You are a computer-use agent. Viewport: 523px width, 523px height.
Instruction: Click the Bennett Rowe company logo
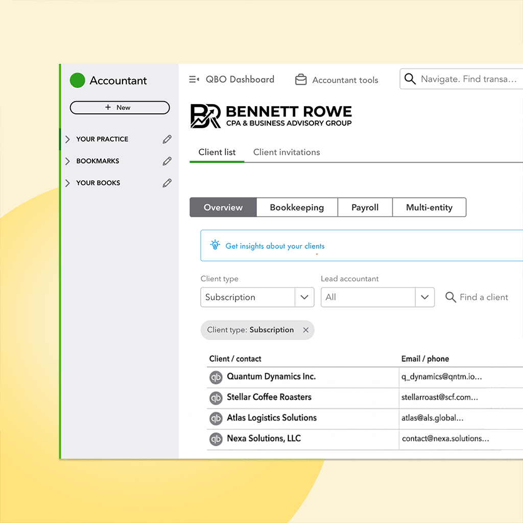coord(271,116)
